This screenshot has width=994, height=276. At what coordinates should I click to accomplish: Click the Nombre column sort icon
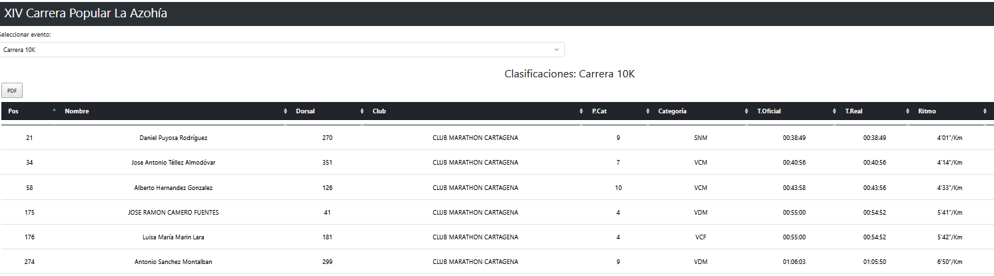[x=286, y=111]
